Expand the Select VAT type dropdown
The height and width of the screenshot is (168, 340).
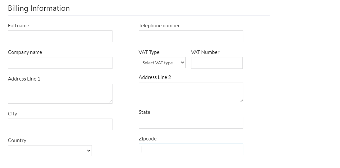click(162, 63)
